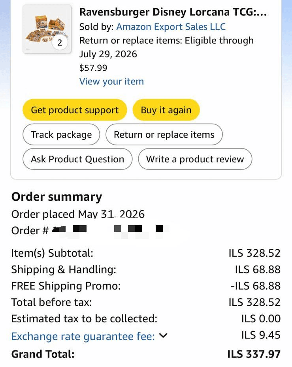The width and height of the screenshot is (292, 367).
Task: Open seller Amazon Export Sales LLC
Action: pos(171,27)
